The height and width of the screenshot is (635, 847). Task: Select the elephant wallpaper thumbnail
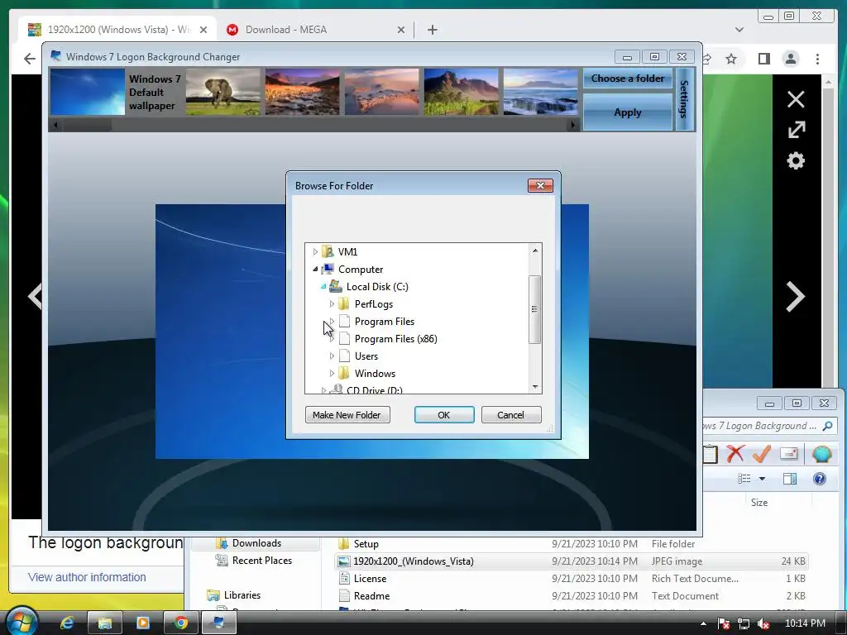click(x=223, y=92)
